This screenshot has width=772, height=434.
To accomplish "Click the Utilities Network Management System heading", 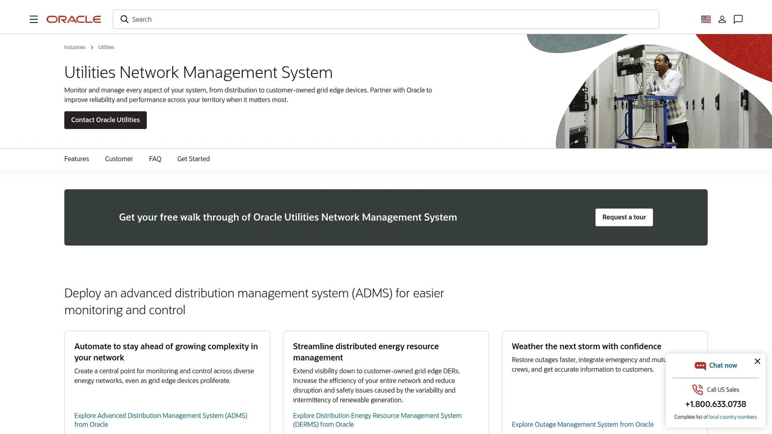I will pyautogui.click(x=198, y=72).
